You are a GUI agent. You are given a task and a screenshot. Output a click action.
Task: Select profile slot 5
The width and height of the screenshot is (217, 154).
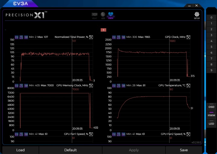click(211, 47)
